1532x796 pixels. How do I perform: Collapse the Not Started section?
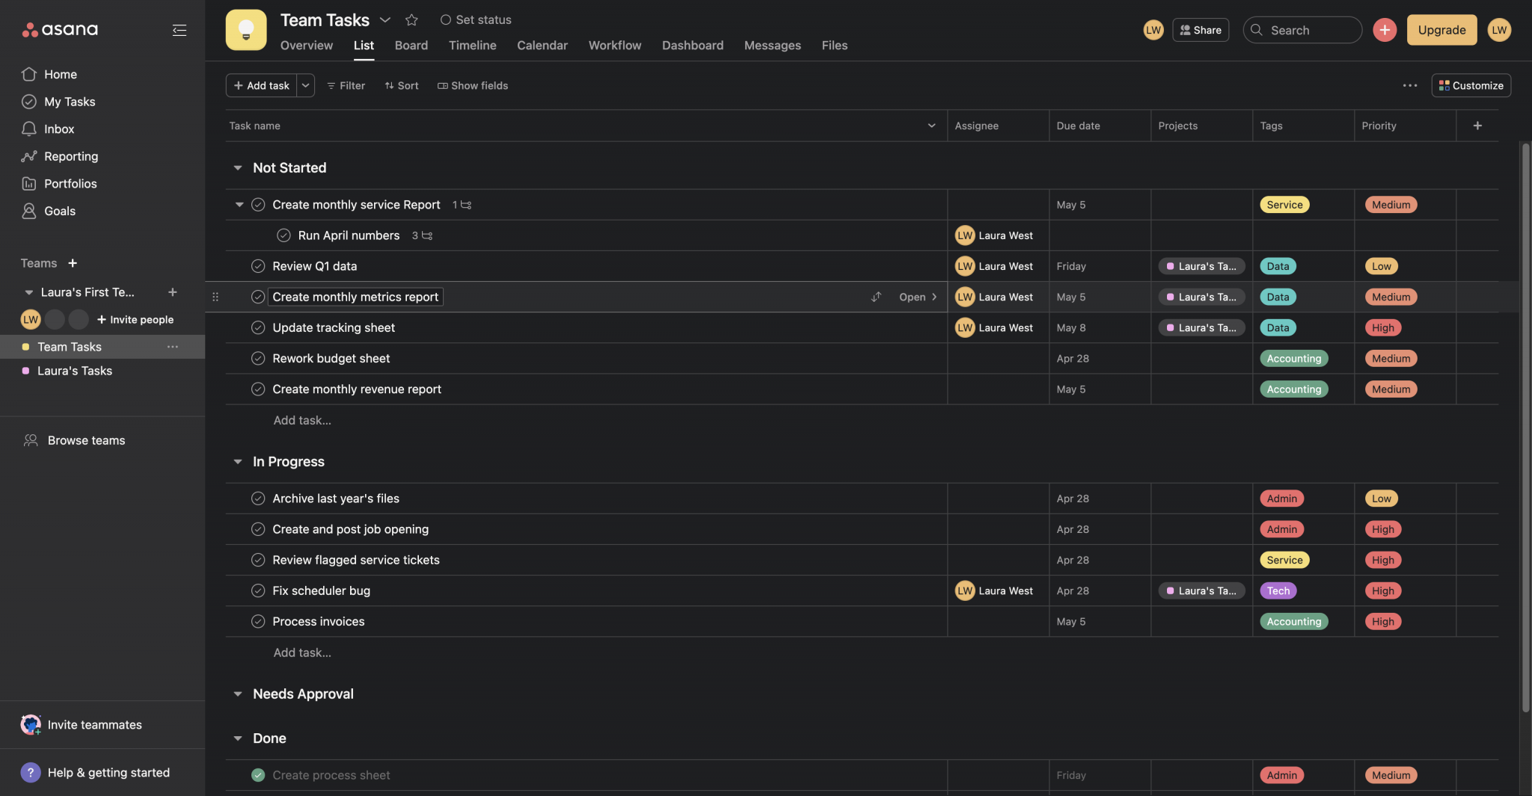point(237,167)
